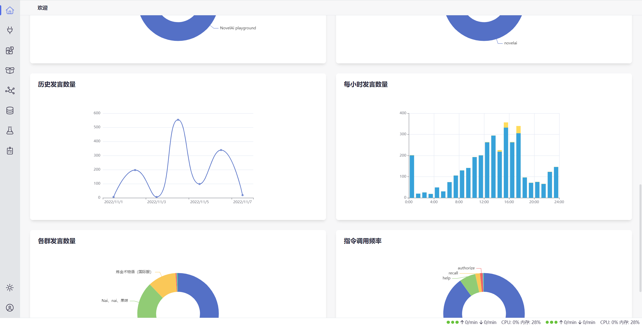Click the green help slice of command pie
The image size is (642, 326).
pos(470,284)
